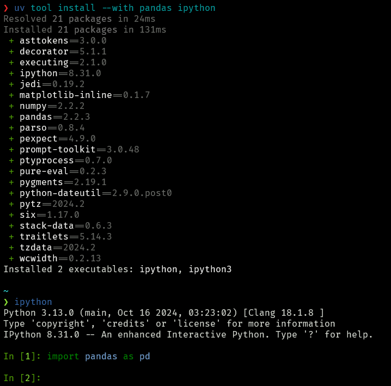The width and height of the screenshot is (391, 386).
Task: Select the pandas==2.2.3 package line
Action: pyautogui.click(x=50, y=117)
